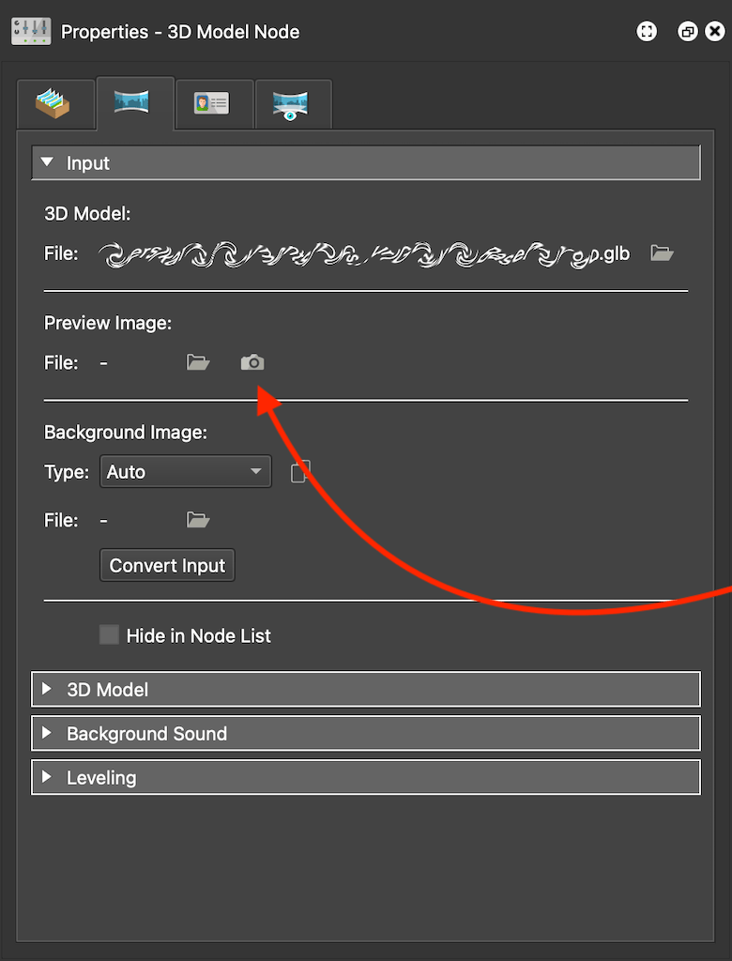This screenshot has height=961, width=732.
Task: Browse for Background Image file
Action: pyautogui.click(x=198, y=520)
